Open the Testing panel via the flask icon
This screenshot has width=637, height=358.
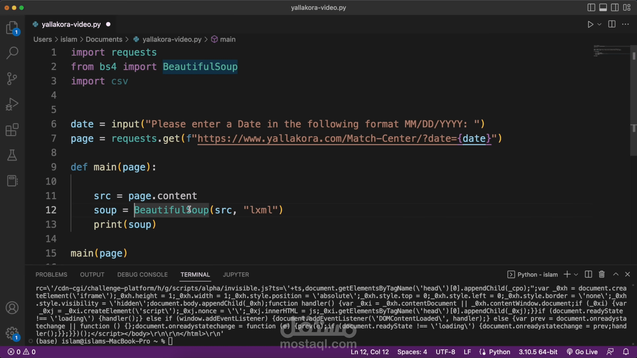12,155
